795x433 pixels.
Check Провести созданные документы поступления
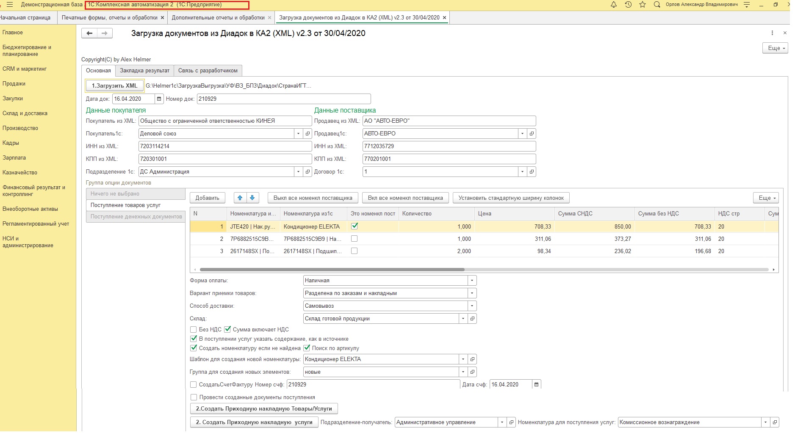coord(194,397)
